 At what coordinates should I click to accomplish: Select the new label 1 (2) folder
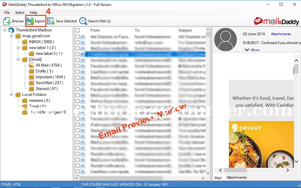pos(42,48)
